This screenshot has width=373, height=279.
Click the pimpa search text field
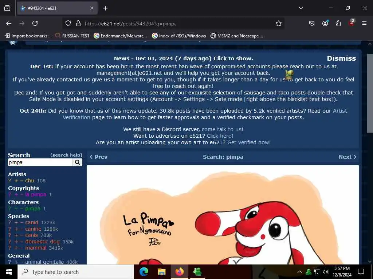pyautogui.click(x=40, y=162)
